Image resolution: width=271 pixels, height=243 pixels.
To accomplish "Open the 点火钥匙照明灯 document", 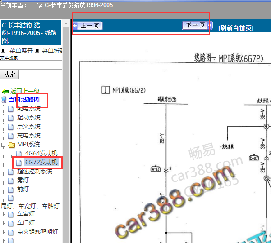I will click(38, 232).
